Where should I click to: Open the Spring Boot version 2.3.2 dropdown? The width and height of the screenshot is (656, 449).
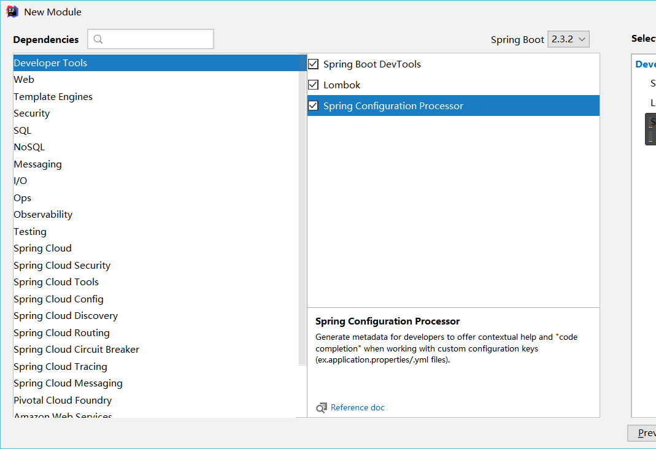coord(568,39)
